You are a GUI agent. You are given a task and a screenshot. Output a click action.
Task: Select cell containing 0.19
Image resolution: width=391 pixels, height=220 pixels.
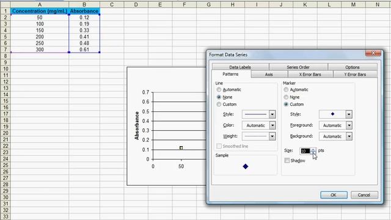coord(84,24)
